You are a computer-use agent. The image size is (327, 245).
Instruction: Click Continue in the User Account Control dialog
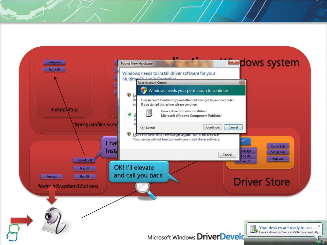tap(212, 127)
